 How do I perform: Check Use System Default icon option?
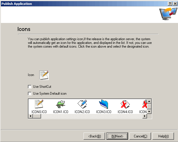pos(30,94)
